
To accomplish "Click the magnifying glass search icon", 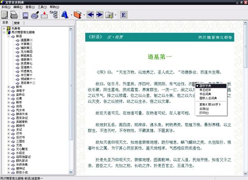I will pyautogui.click(x=35, y=15).
